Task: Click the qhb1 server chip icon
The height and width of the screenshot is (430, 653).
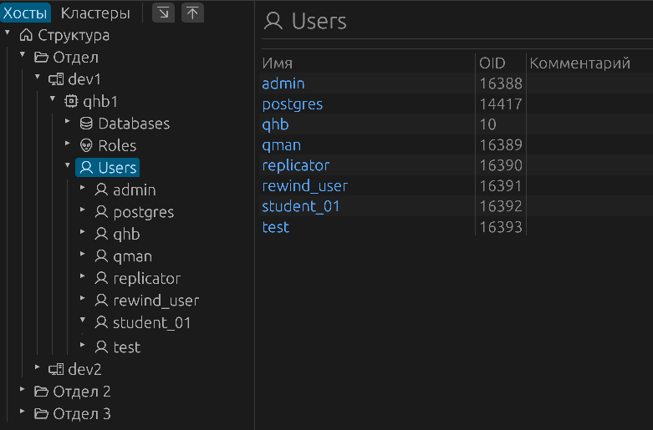Action: tap(71, 102)
